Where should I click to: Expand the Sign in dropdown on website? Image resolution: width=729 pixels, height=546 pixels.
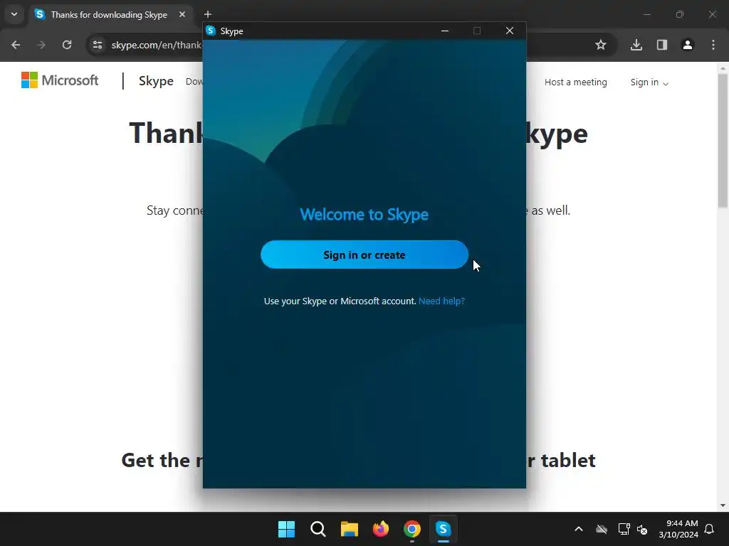649,82
